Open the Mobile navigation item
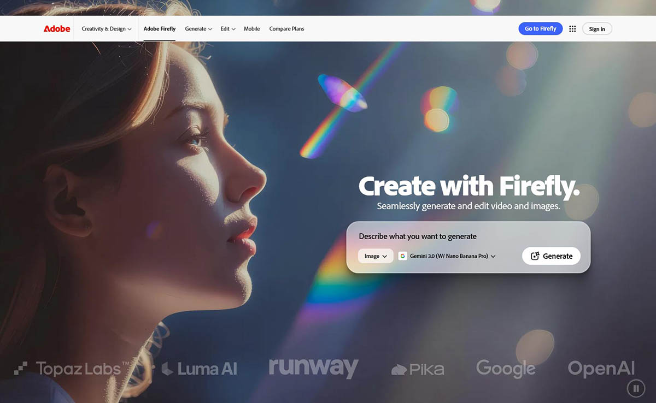The height and width of the screenshot is (403, 656). tap(251, 29)
